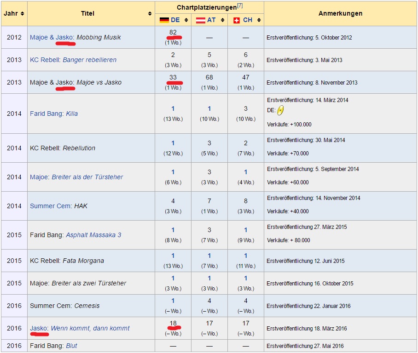Click the Jahr header label

pyautogui.click(x=11, y=14)
